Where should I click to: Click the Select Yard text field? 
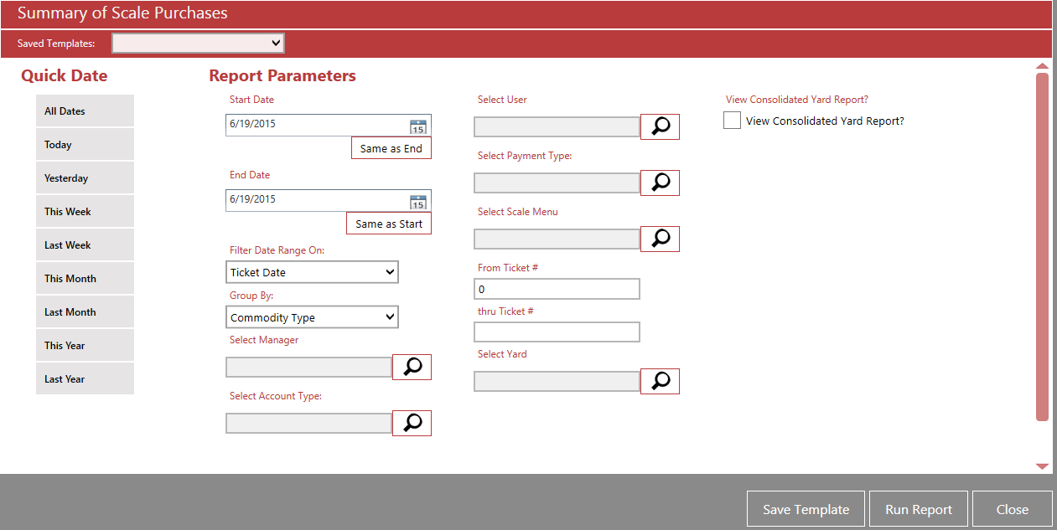pos(557,381)
